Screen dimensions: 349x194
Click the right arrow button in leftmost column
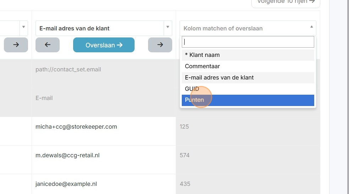16,45
